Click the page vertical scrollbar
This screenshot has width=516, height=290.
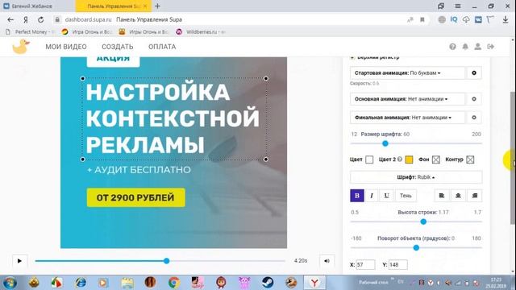pos(513,158)
